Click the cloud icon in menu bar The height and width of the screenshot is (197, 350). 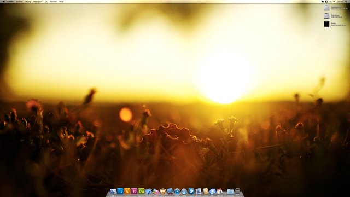tap(323, 1)
